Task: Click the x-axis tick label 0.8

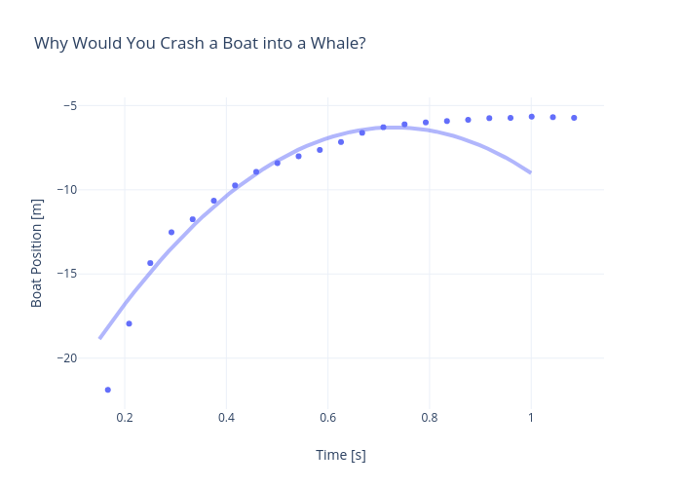Action: [429, 418]
